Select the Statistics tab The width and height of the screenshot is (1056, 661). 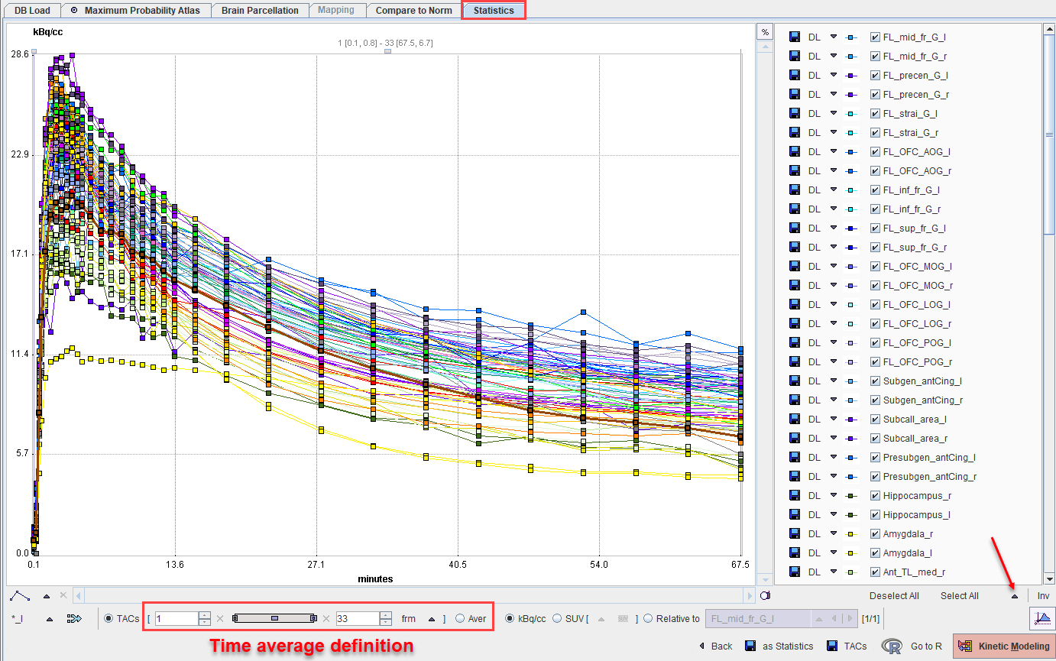click(494, 11)
